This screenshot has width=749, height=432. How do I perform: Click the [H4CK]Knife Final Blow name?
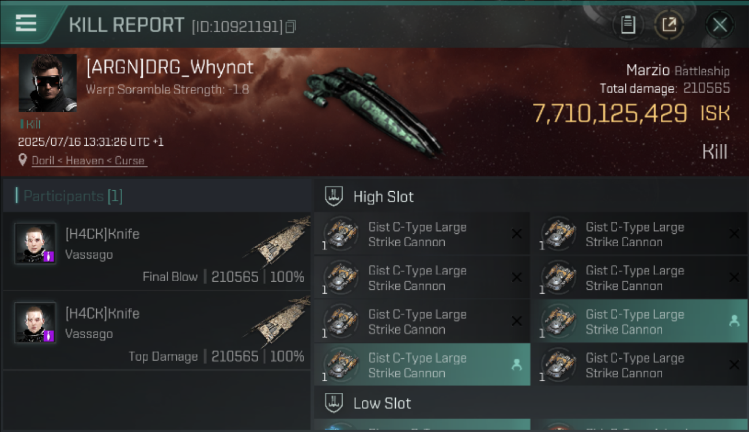point(102,234)
